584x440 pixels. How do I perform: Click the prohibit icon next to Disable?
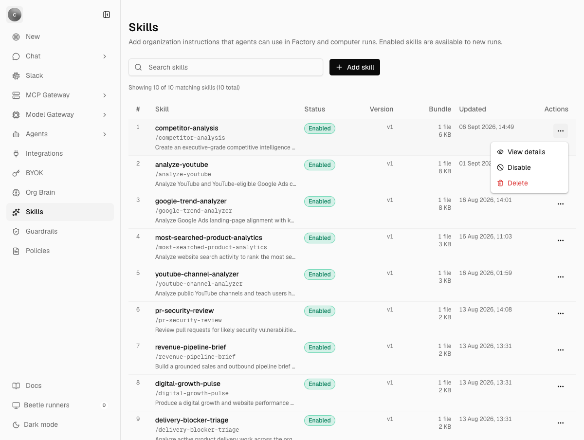[x=500, y=167]
